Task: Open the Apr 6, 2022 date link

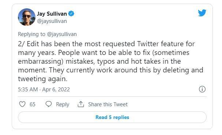Action: tap(56, 90)
